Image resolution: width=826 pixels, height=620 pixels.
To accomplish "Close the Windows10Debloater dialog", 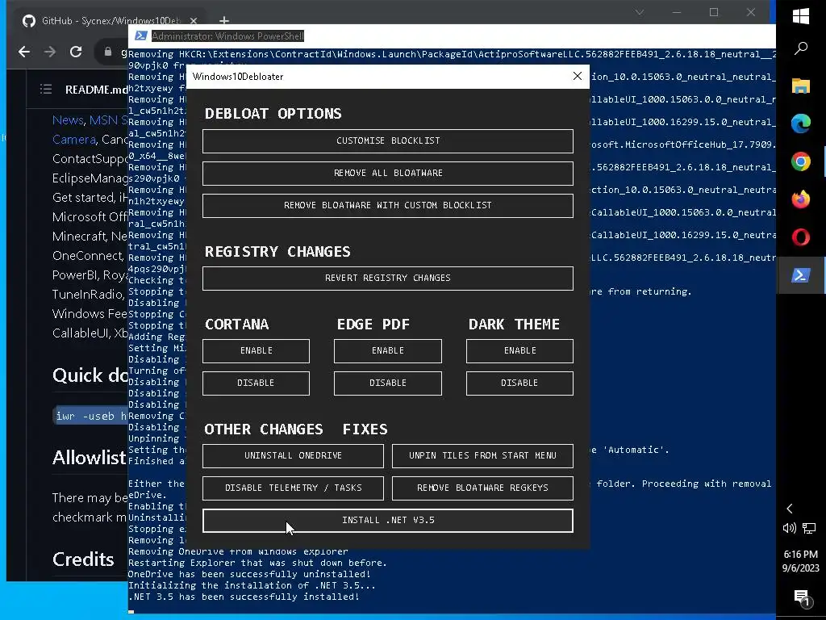I will [578, 76].
